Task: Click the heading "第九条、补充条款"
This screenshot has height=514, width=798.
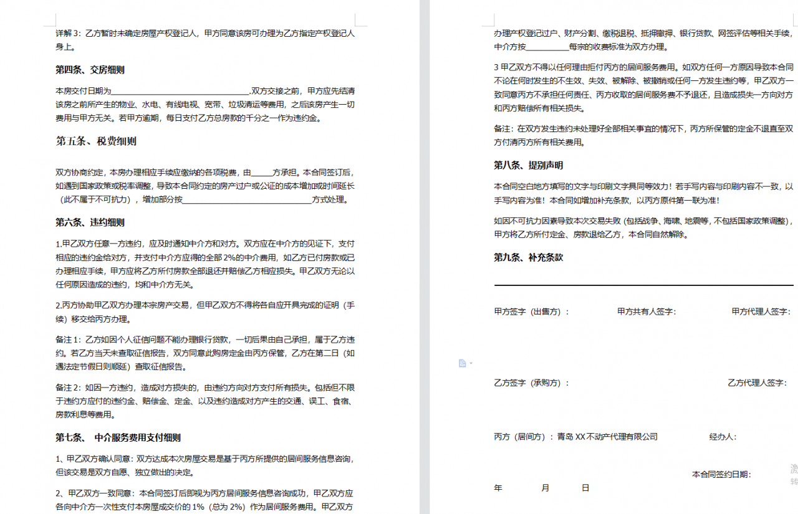Action: (x=529, y=257)
